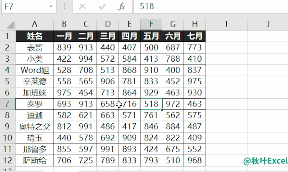This screenshot has height=172, width=288.
Task: Click cell with value 658
Action: (108, 104)
